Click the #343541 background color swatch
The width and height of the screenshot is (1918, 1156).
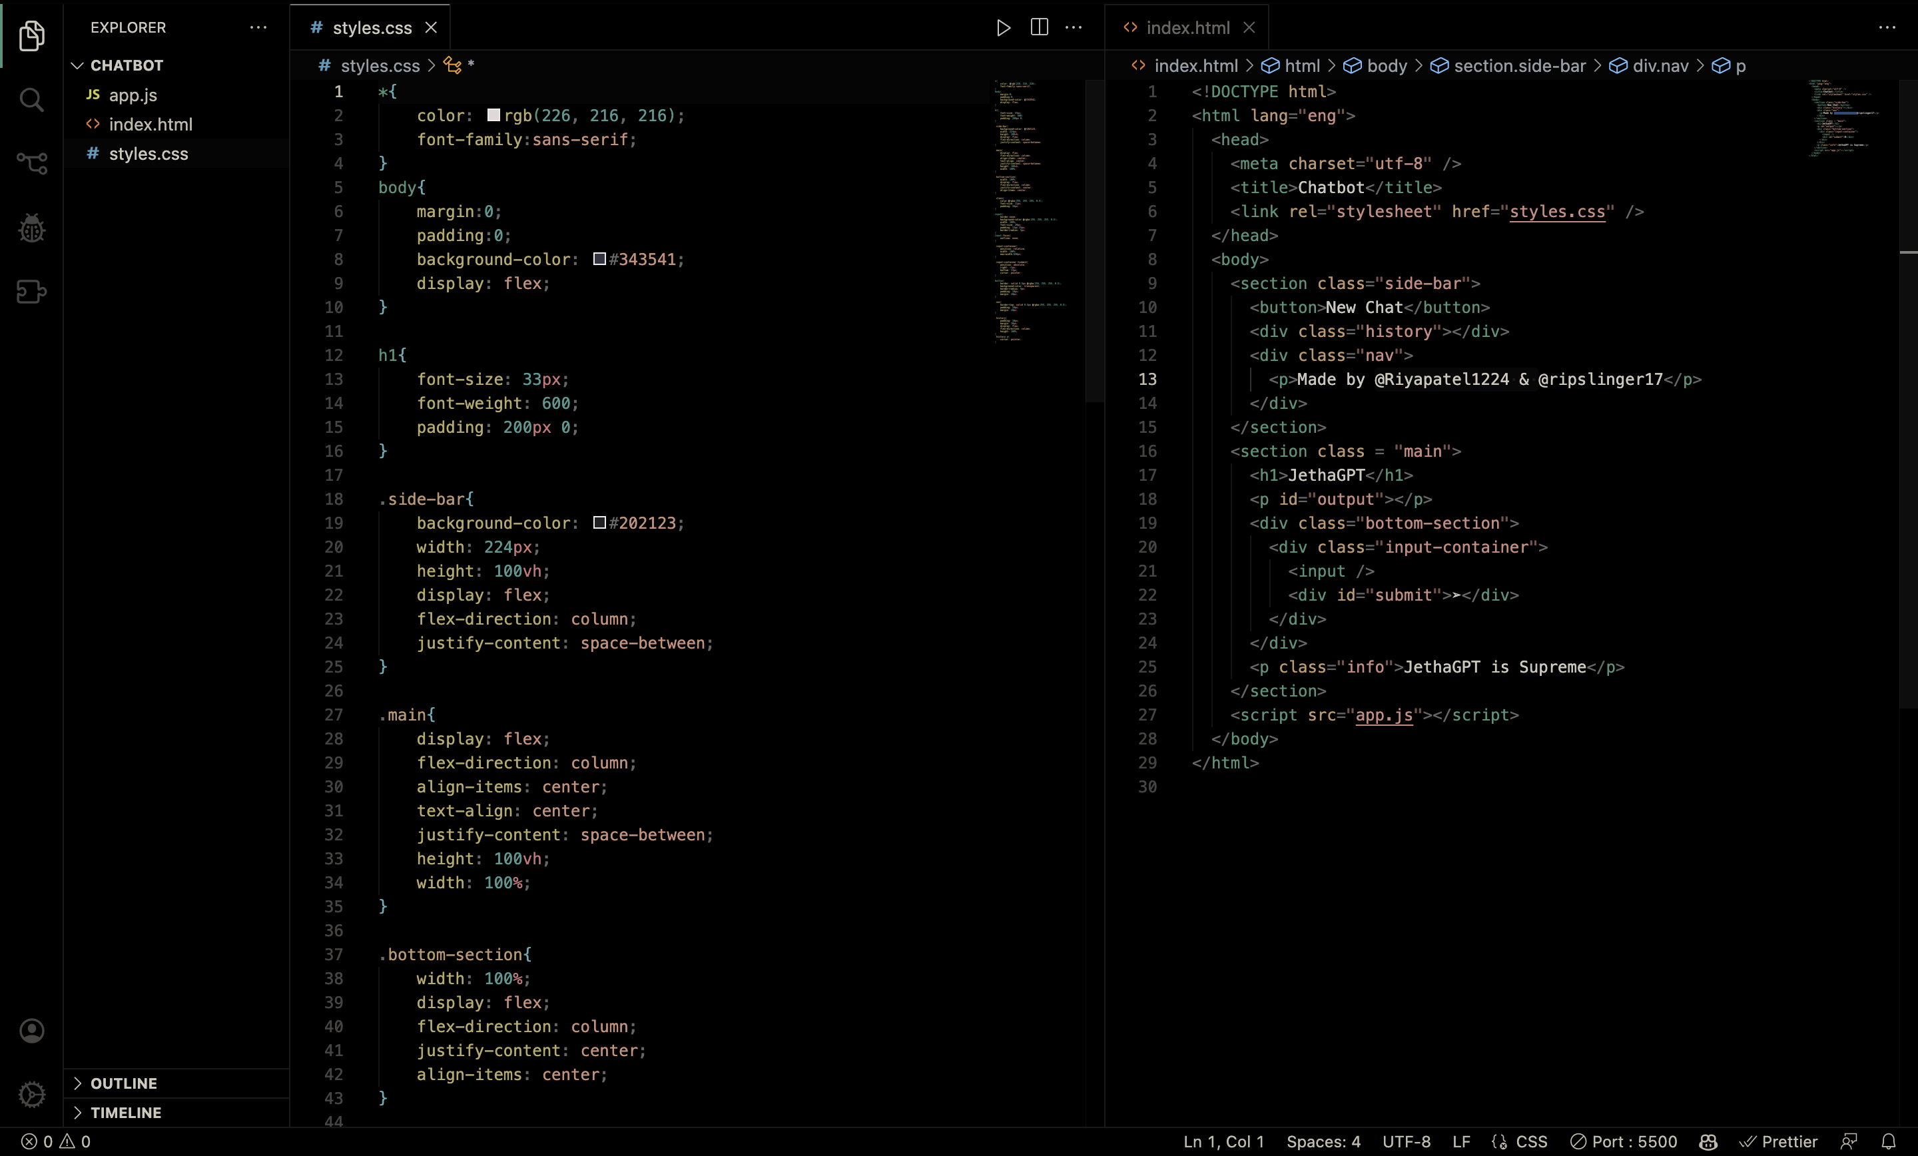click(599, 259)
